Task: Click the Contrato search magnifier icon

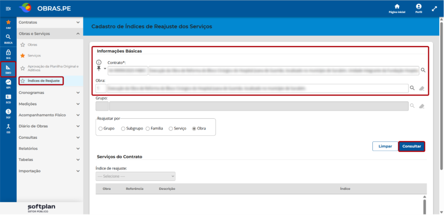Action: click(x=423, y=70)
